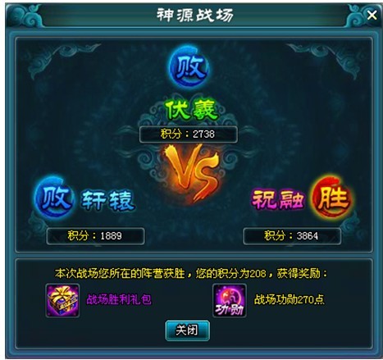Click the 战场胜利礼包 gift box icon
Image resolution: width=383 pixels, height=360 pixels.
pyautogui.click(x=62, y=300)
